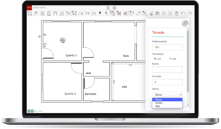221x129 pixels.
Task: Click the Circuito field with value 2
Action: (167, 82)
